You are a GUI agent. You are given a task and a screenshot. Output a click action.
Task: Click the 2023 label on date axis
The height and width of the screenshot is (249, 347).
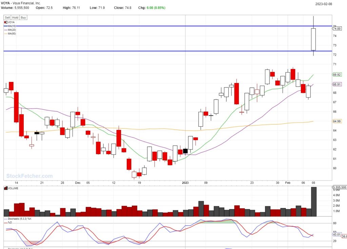(x=185, y=183)
